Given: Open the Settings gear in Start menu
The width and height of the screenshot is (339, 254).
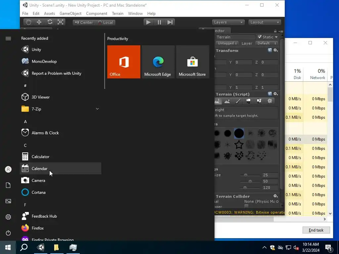Looking at the screenshot, I should pos(8,217).
